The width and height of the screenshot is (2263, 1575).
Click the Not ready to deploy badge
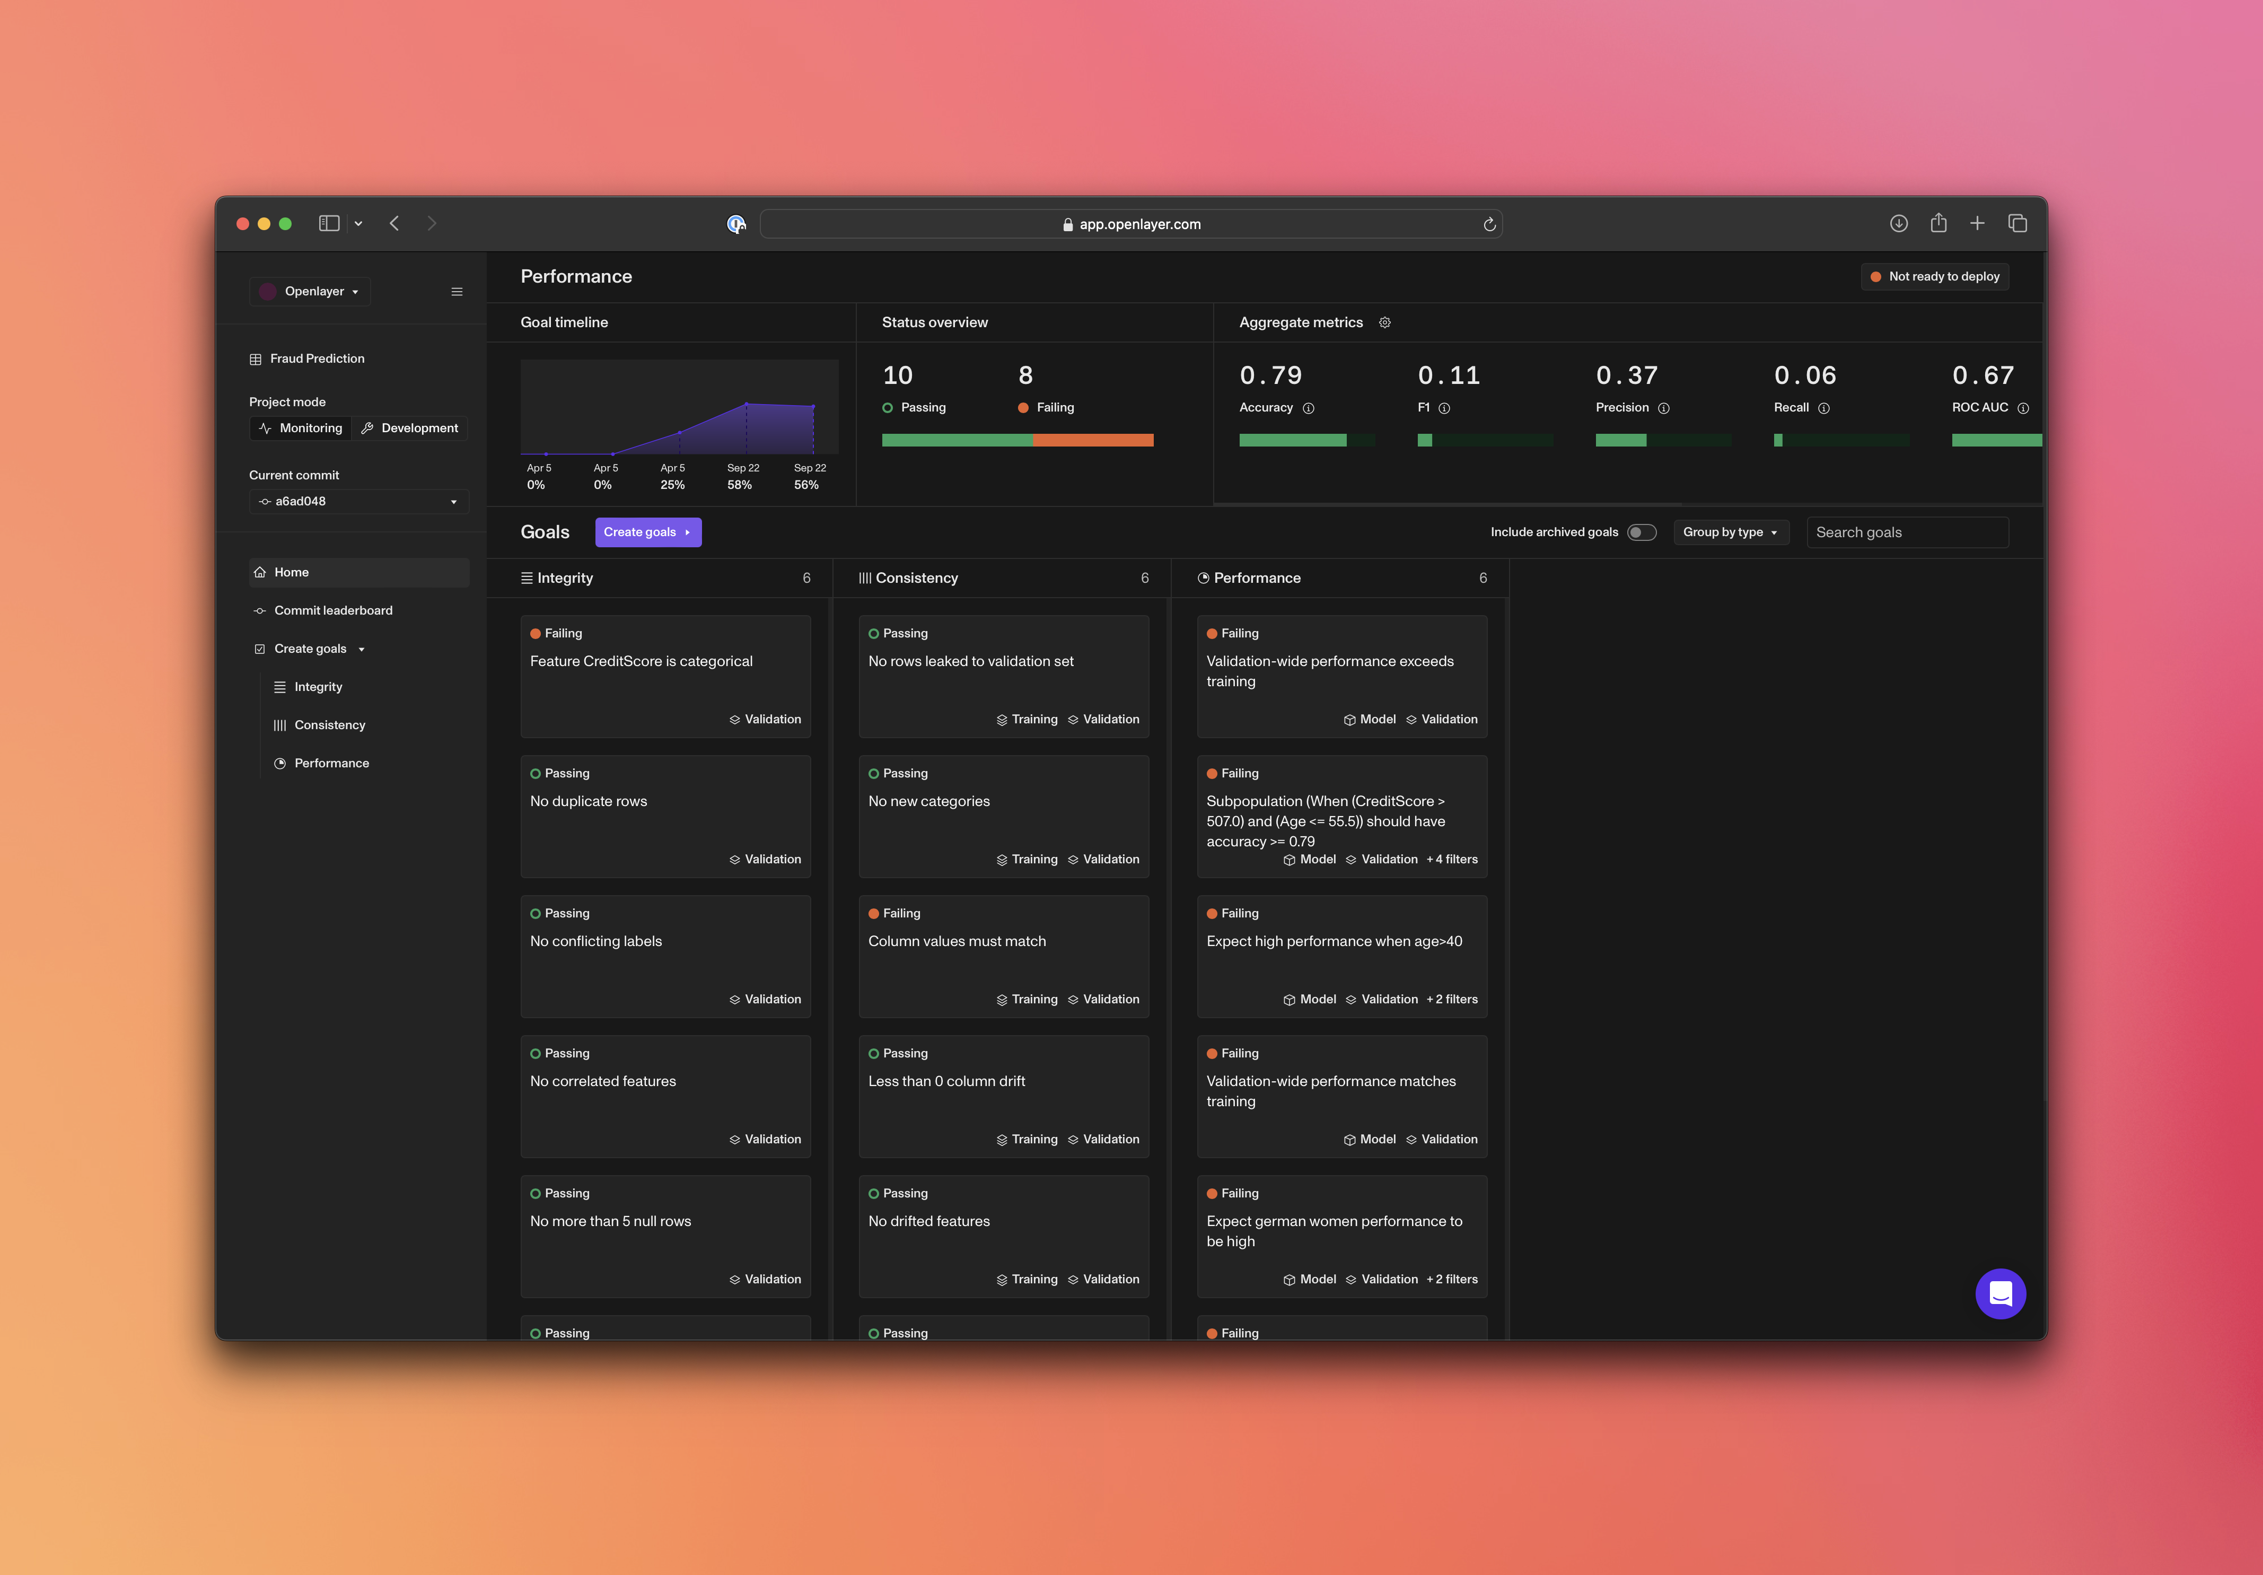click(1934, 277)
